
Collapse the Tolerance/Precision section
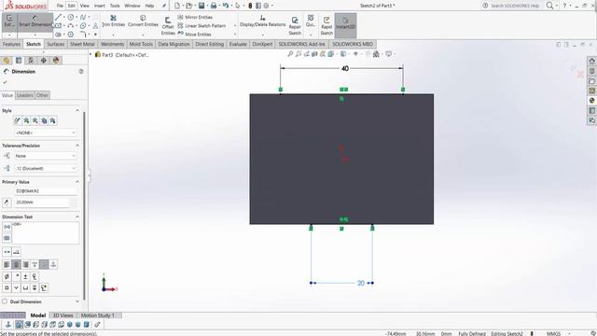tap(77, 146)
